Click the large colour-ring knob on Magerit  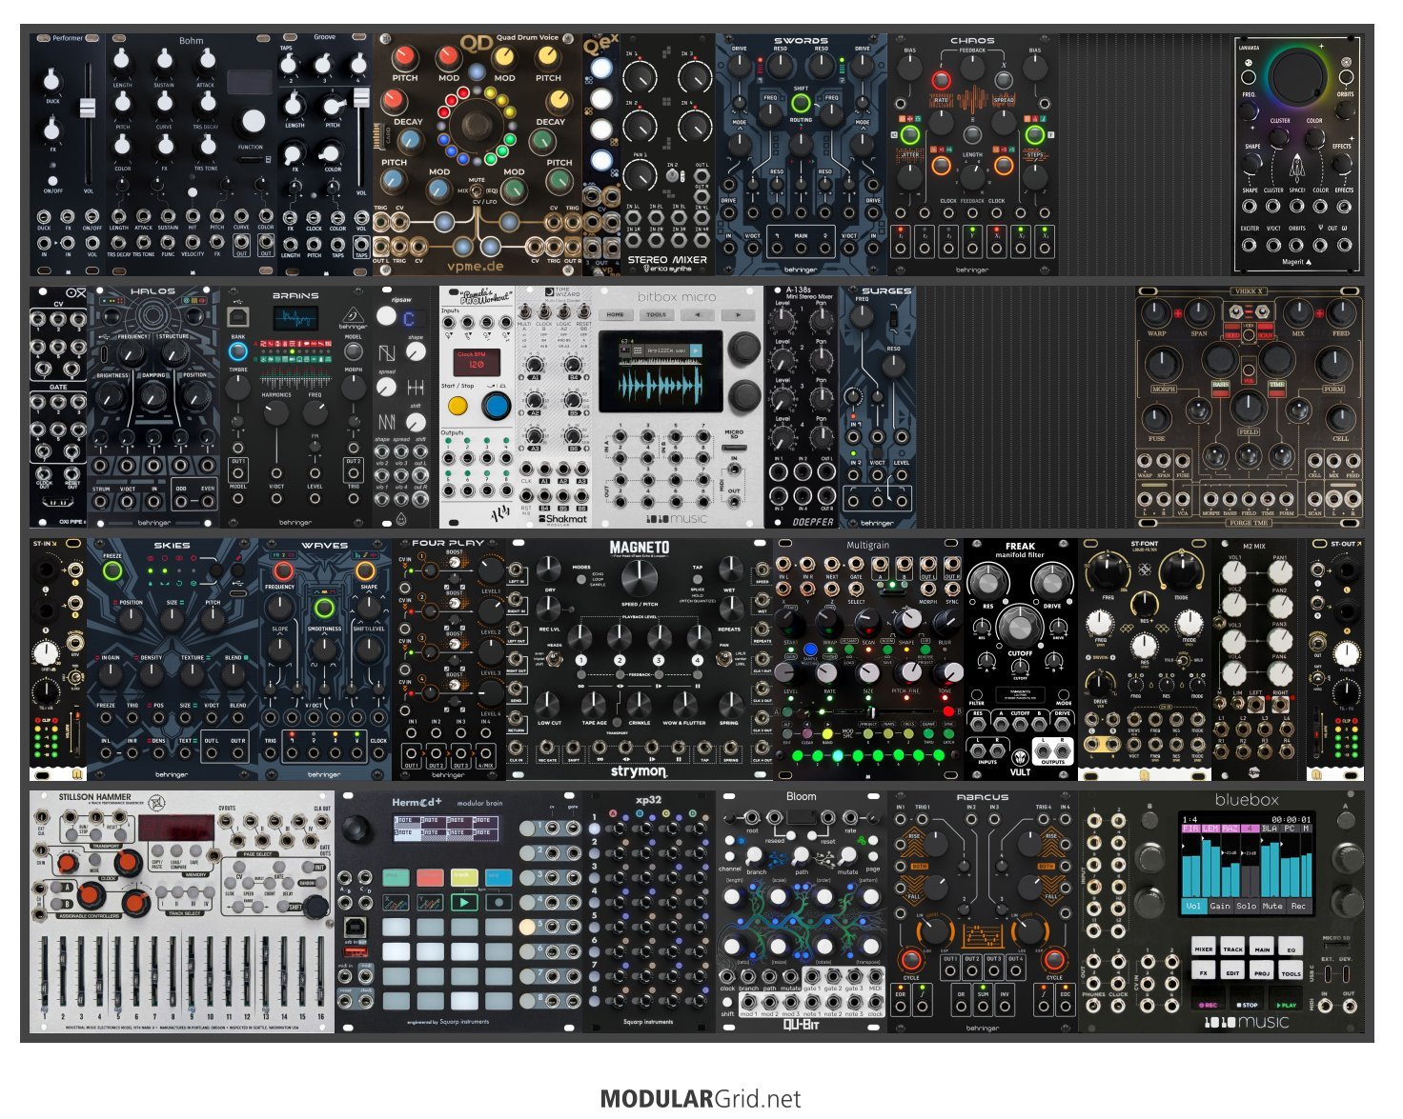click(1296, 76)
